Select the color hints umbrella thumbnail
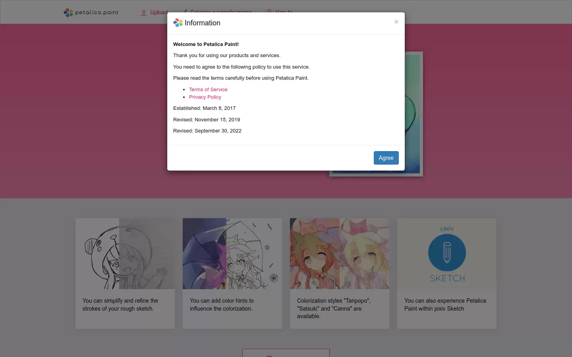This screenshot has height=357, width=572. 232,253
